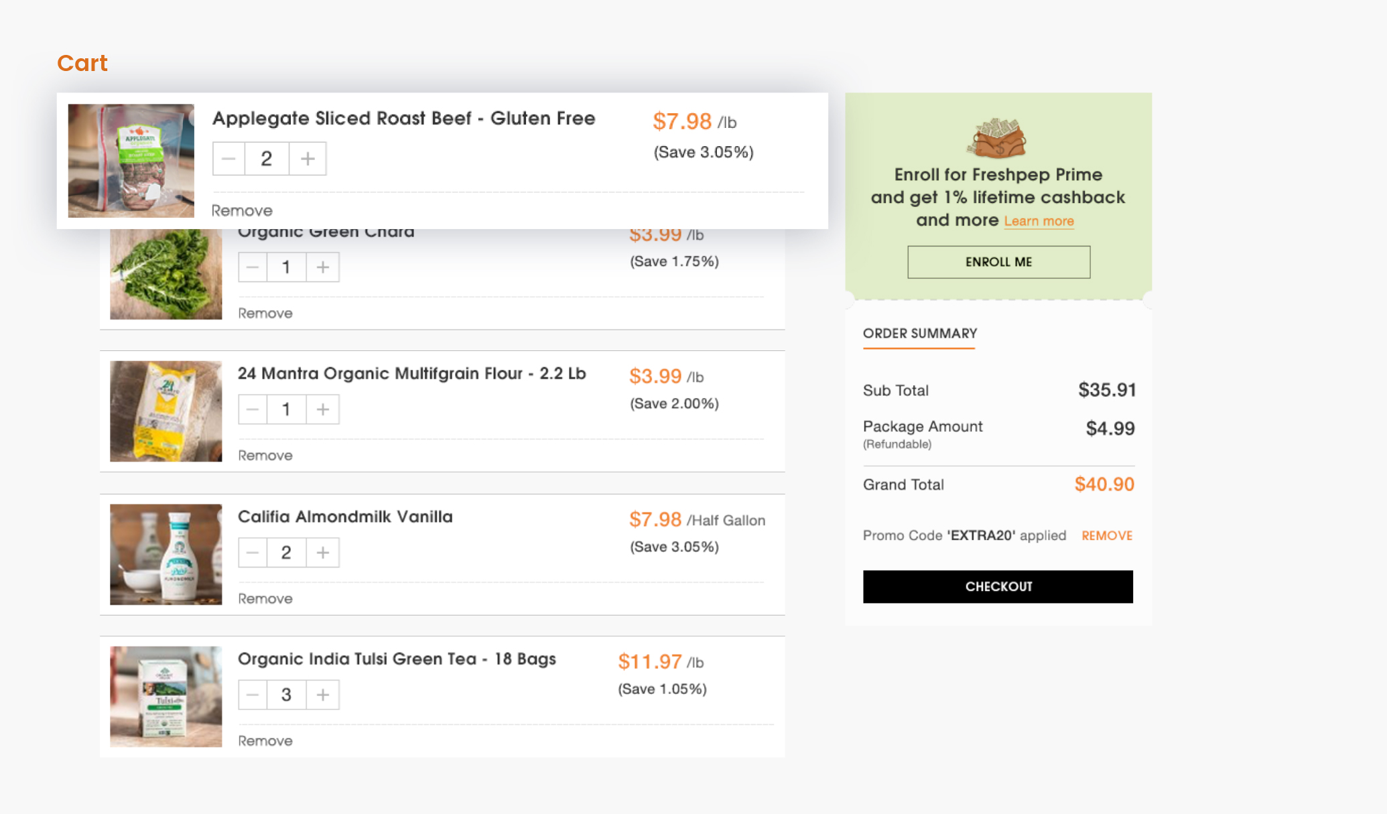Screen dimensions: 1387x814
Task: Remove Organic Green Chard from cart
Action: click(265, 313)
